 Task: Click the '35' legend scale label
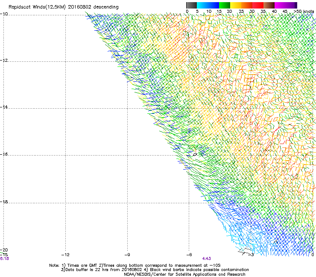click(x=263, y=12)
